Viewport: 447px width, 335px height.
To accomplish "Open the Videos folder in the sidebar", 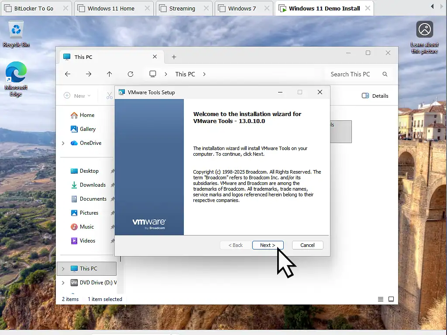I will pyautogui.click(x=87, y=240).
